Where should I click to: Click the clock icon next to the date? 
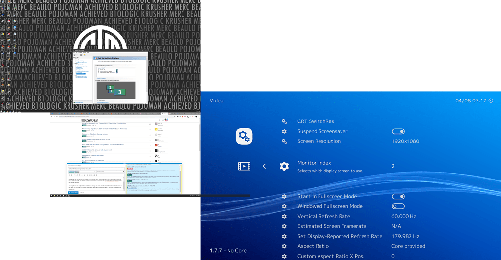pos(491,101)
